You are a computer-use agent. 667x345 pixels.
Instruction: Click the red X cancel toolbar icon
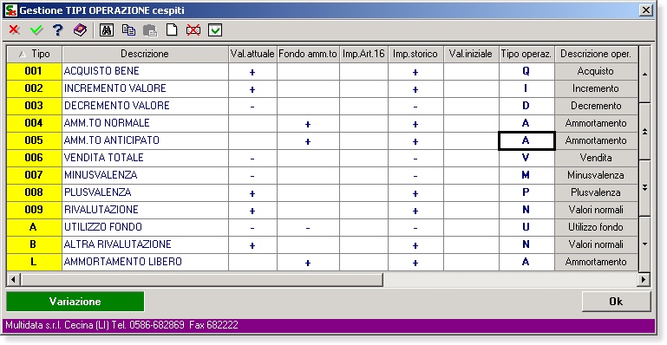(15, 30)
